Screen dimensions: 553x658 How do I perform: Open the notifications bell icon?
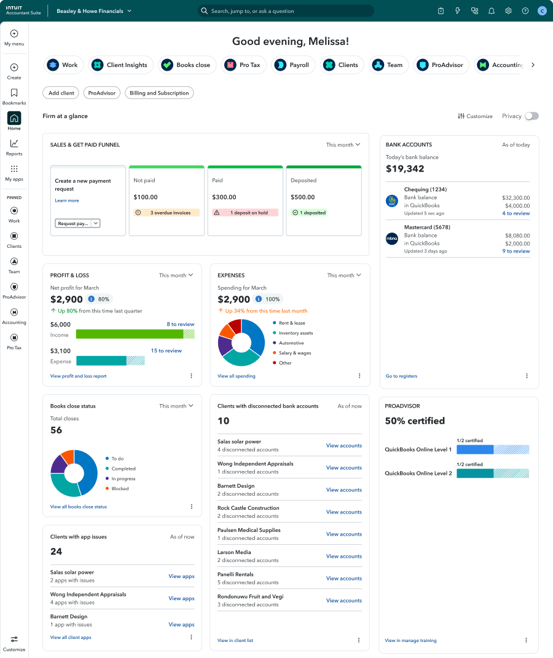click(x=492, y=10)
